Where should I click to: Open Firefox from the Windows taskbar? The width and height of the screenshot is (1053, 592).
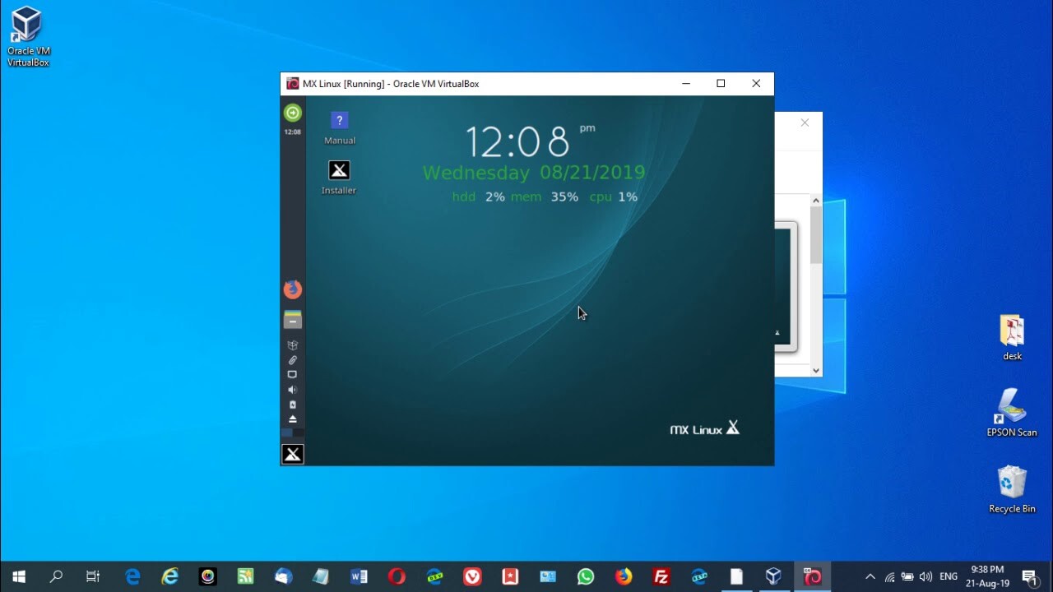[624, 576]
